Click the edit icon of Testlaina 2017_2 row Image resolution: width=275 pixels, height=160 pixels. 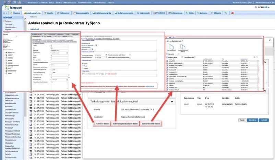[167, 90]
